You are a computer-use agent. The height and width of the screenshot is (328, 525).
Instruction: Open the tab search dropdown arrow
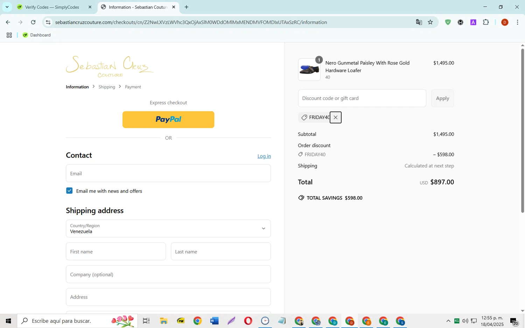point(7,7)
